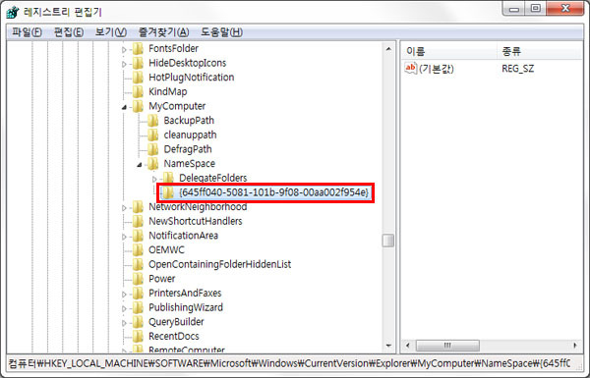This screenshot has width=590, height=378.
Task: Select the NewShortcutHandlers key label
Action: (196, 221)
